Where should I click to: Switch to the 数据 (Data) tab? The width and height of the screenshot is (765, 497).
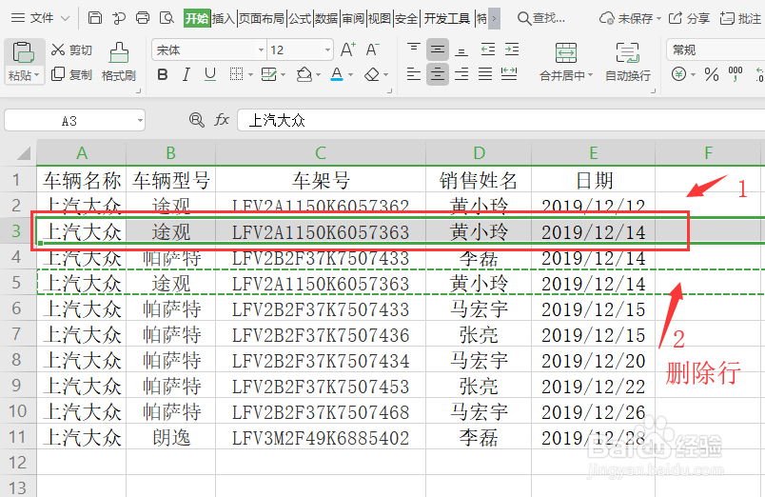[x=326, y=18]
